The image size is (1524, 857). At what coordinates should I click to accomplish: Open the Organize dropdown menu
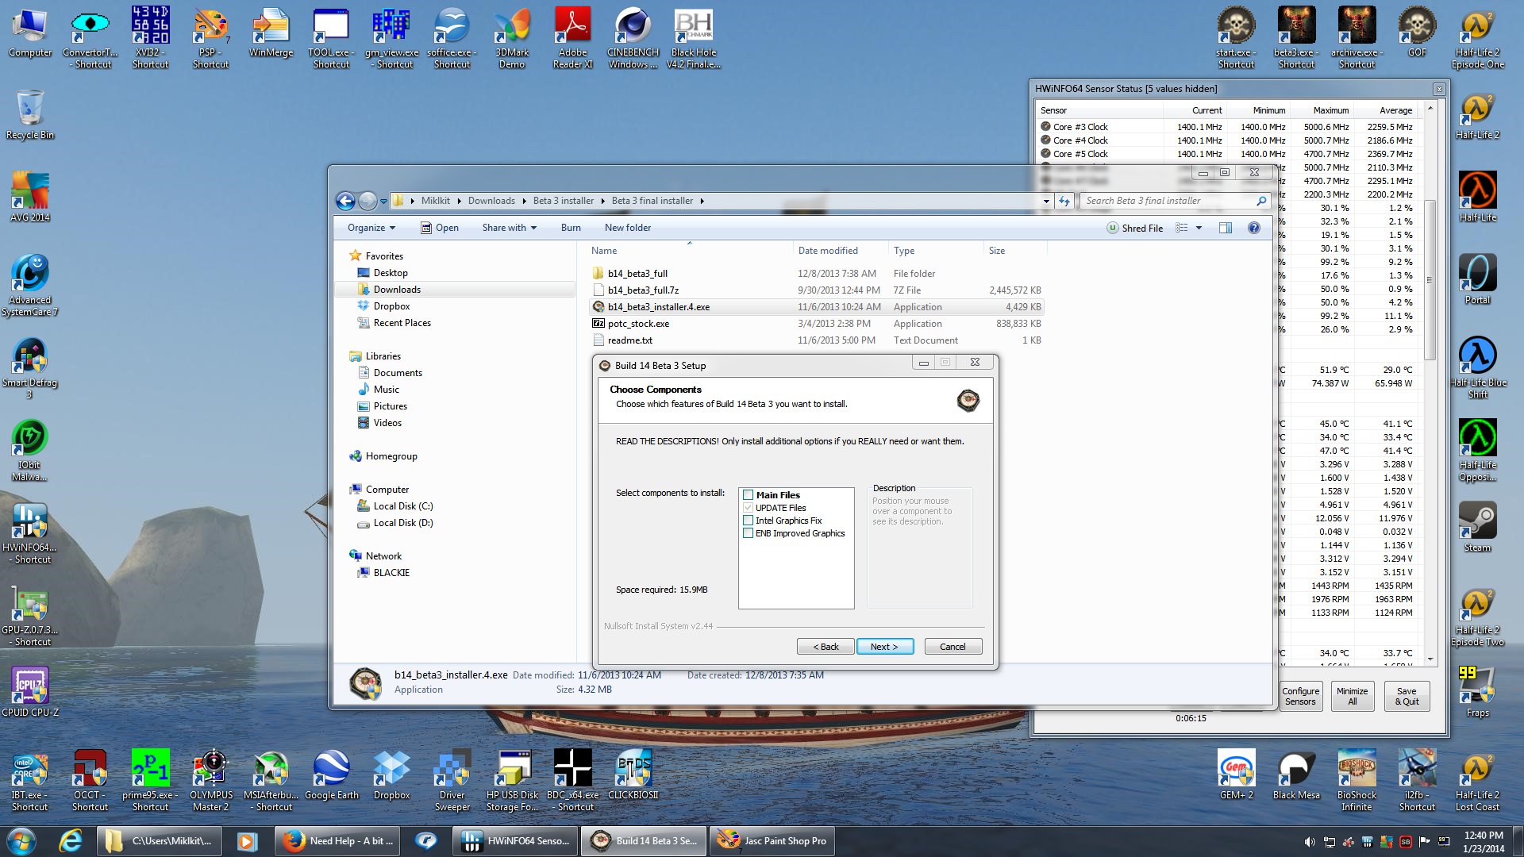point(371,228)
